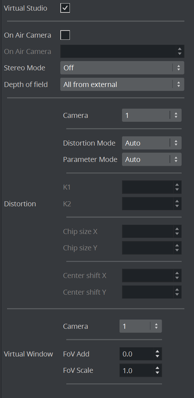Click the Chip size X up arrow
This screenshot has height=398, width=194.
coord(177,229)
